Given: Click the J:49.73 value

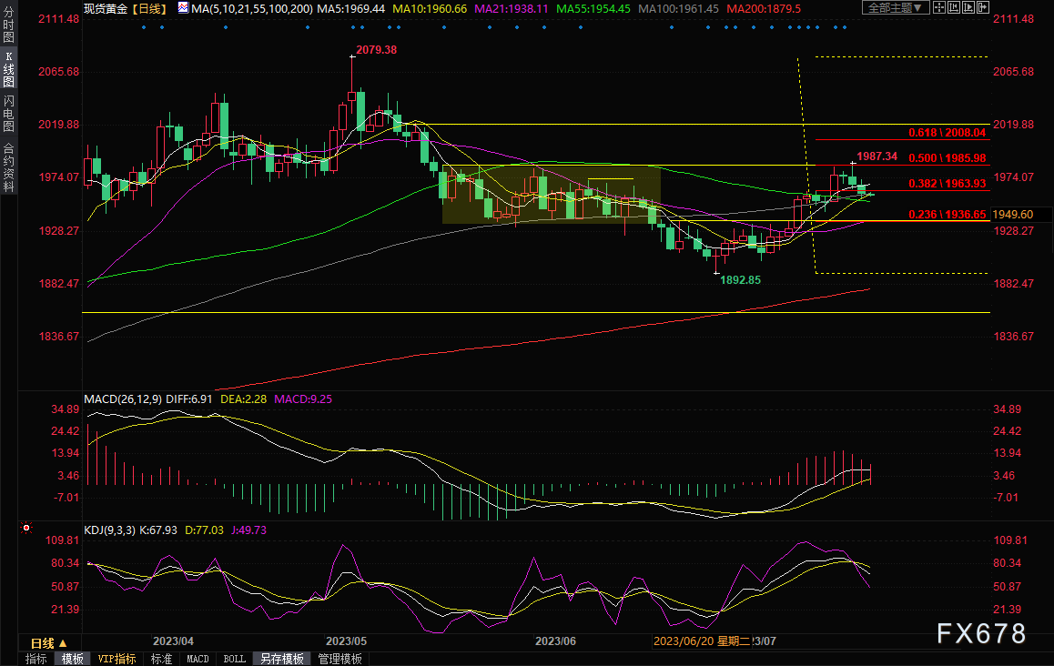Looking at the screenshot, I should pos(248,530).
